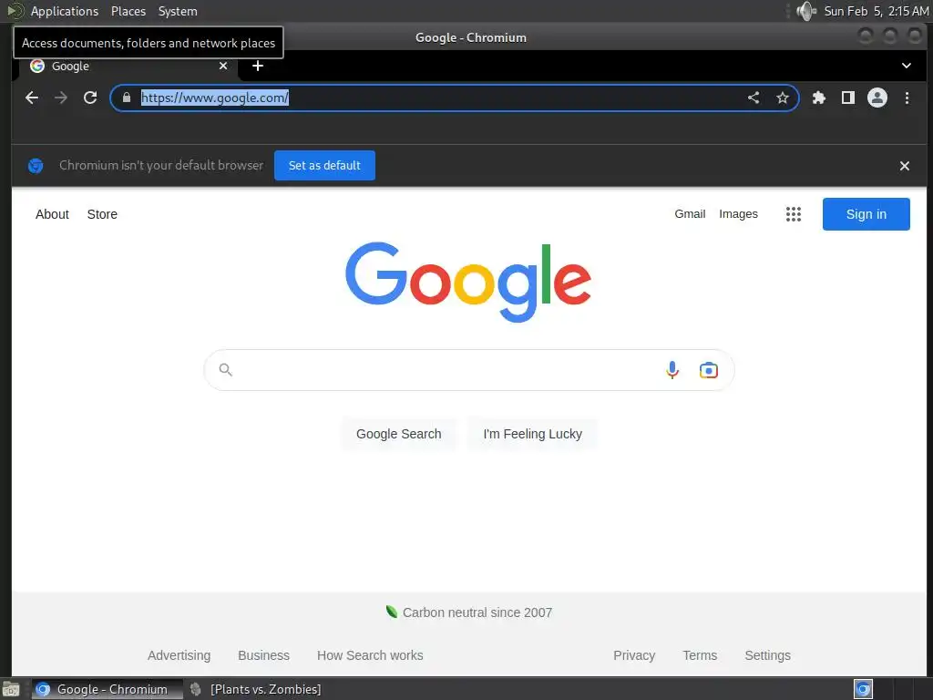
Task: Click the leaf icon beside Carbon neutral
Action: tap(392, 612)
